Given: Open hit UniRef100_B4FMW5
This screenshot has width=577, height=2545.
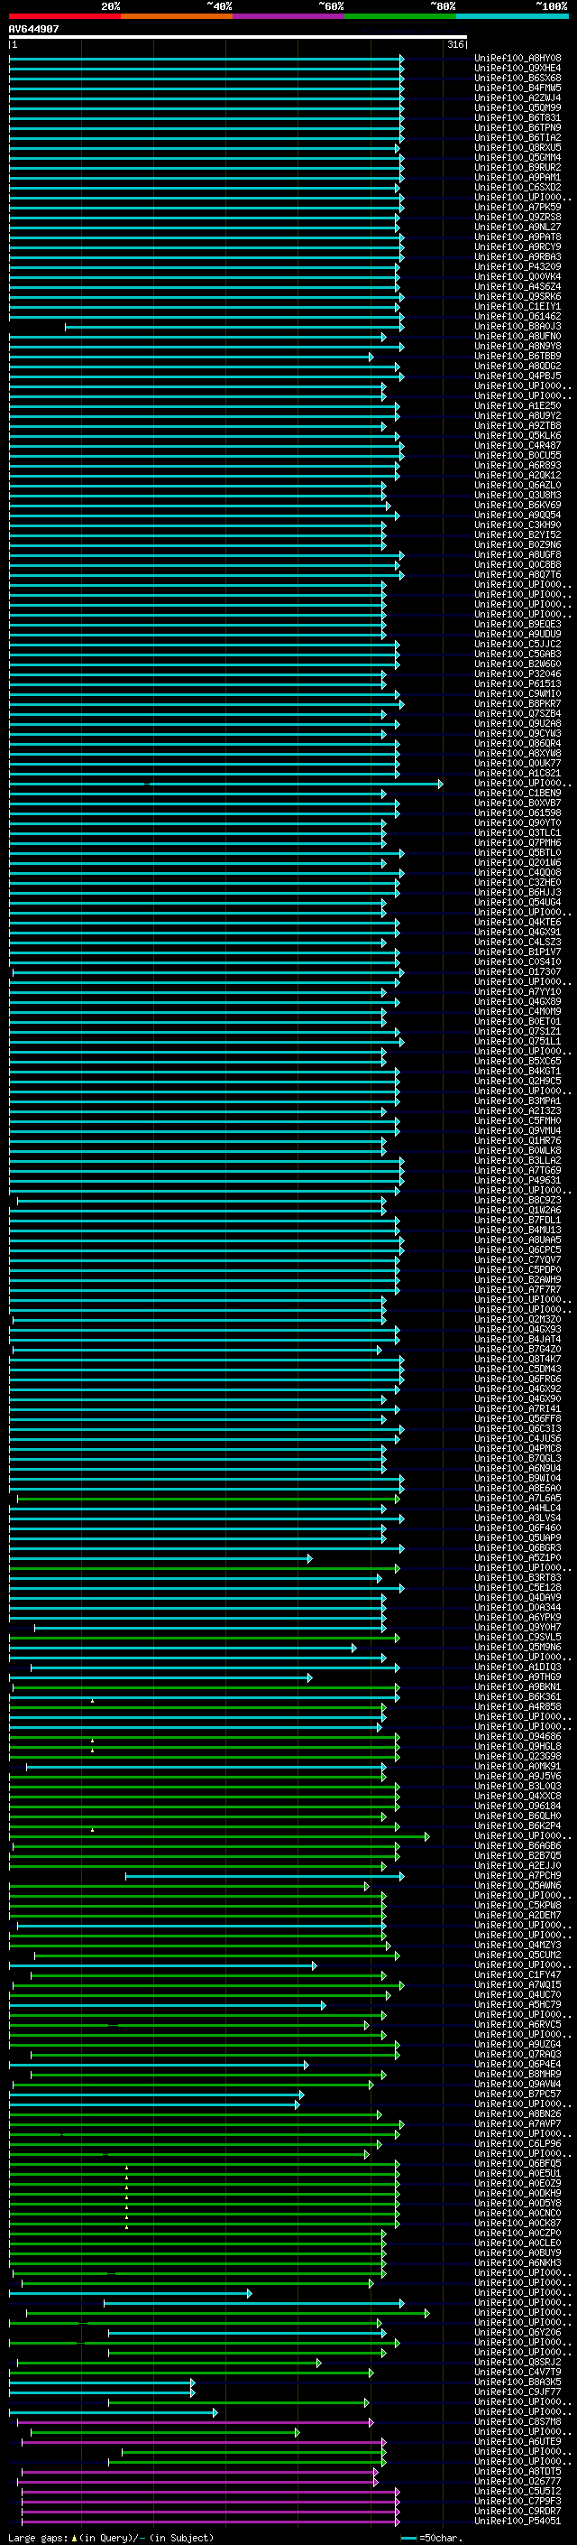Looking at the screenshot, I should coord(517,88).
